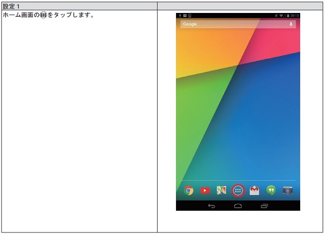Tap the 20:13 clock in status bar

click(x=294, y=16)
